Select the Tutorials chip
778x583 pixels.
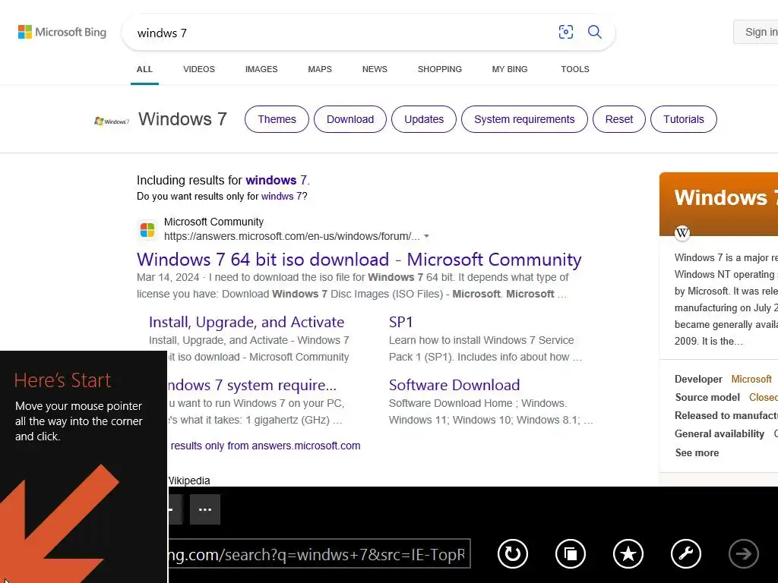pos(684,119)
